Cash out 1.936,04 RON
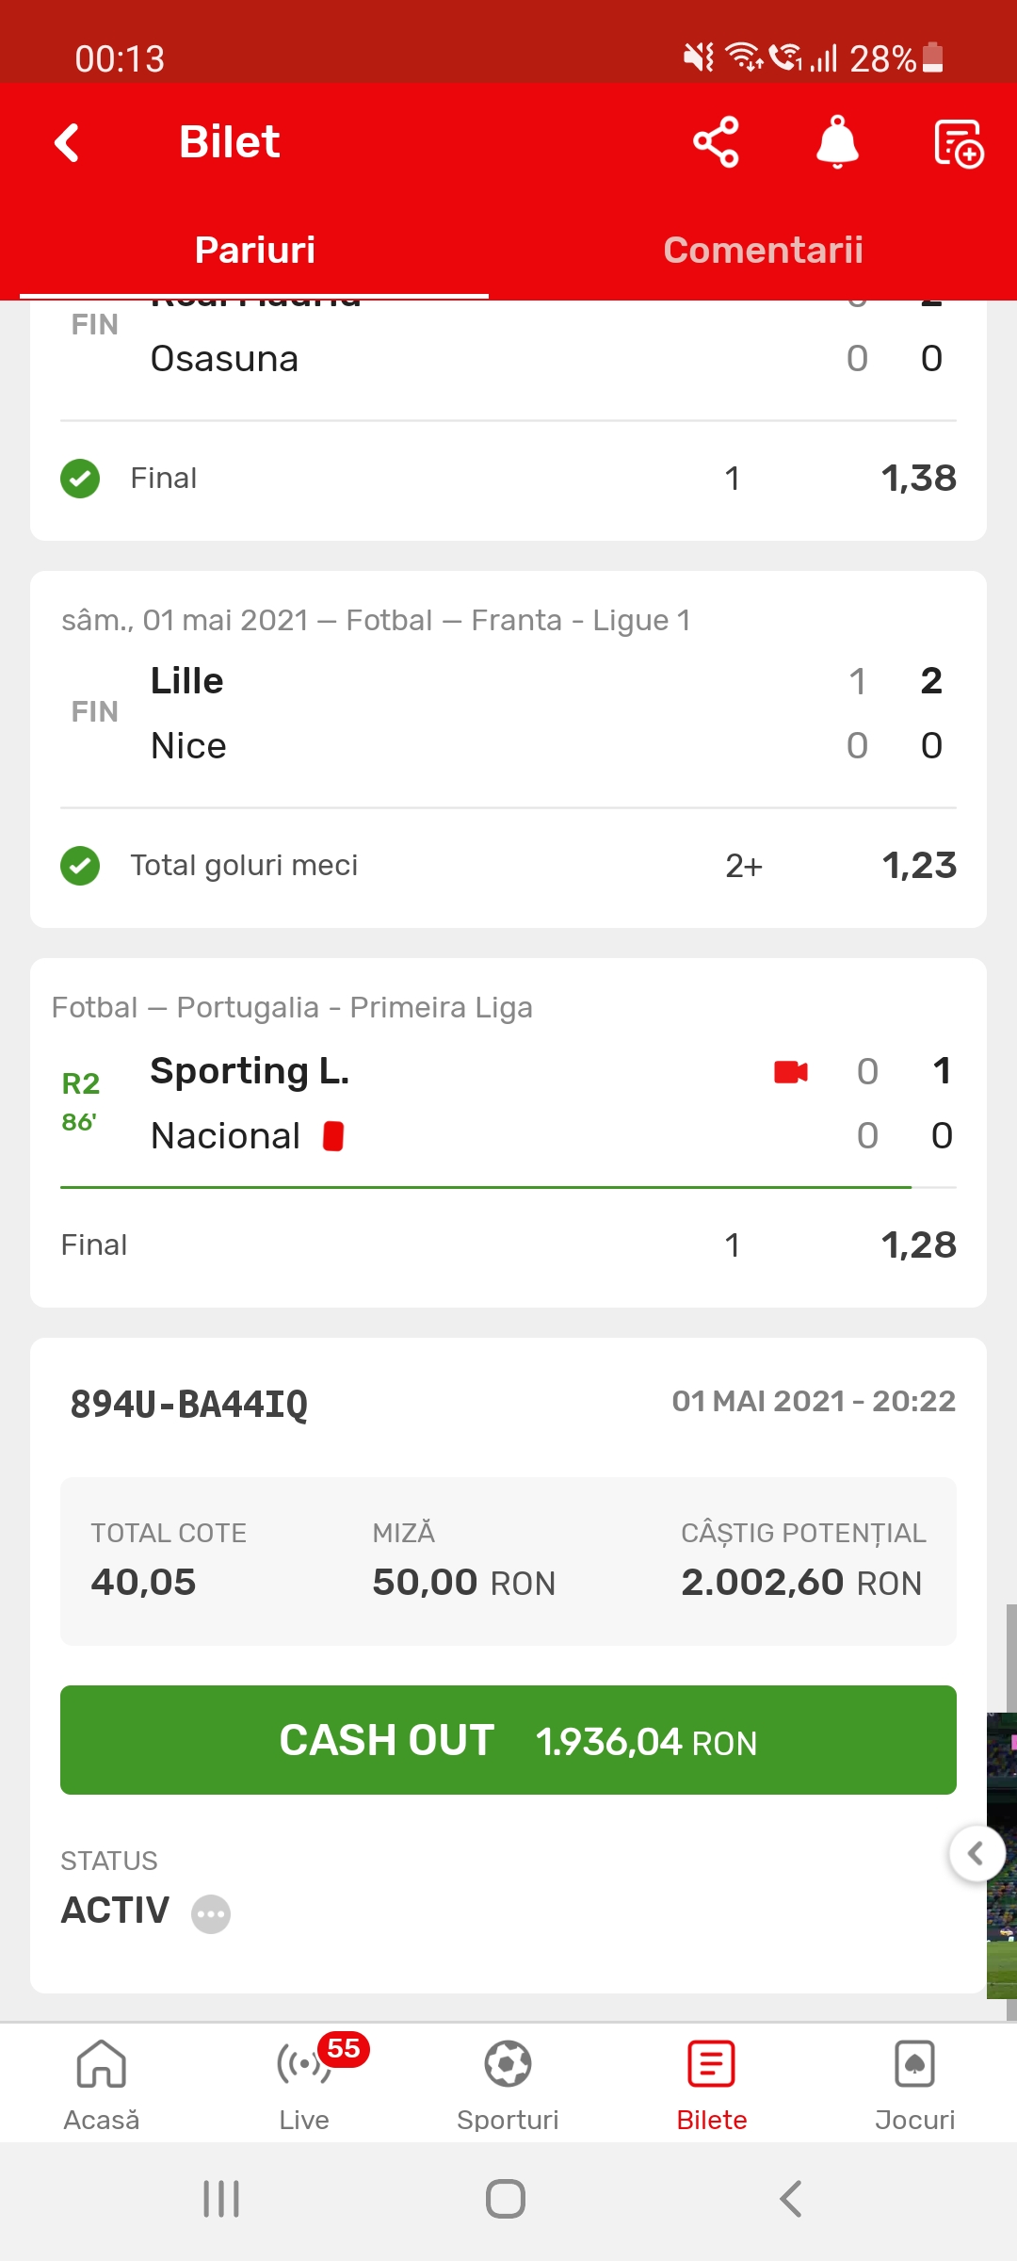Viewport: 1017px width, 2261px height. click(x=508, y=1740)
